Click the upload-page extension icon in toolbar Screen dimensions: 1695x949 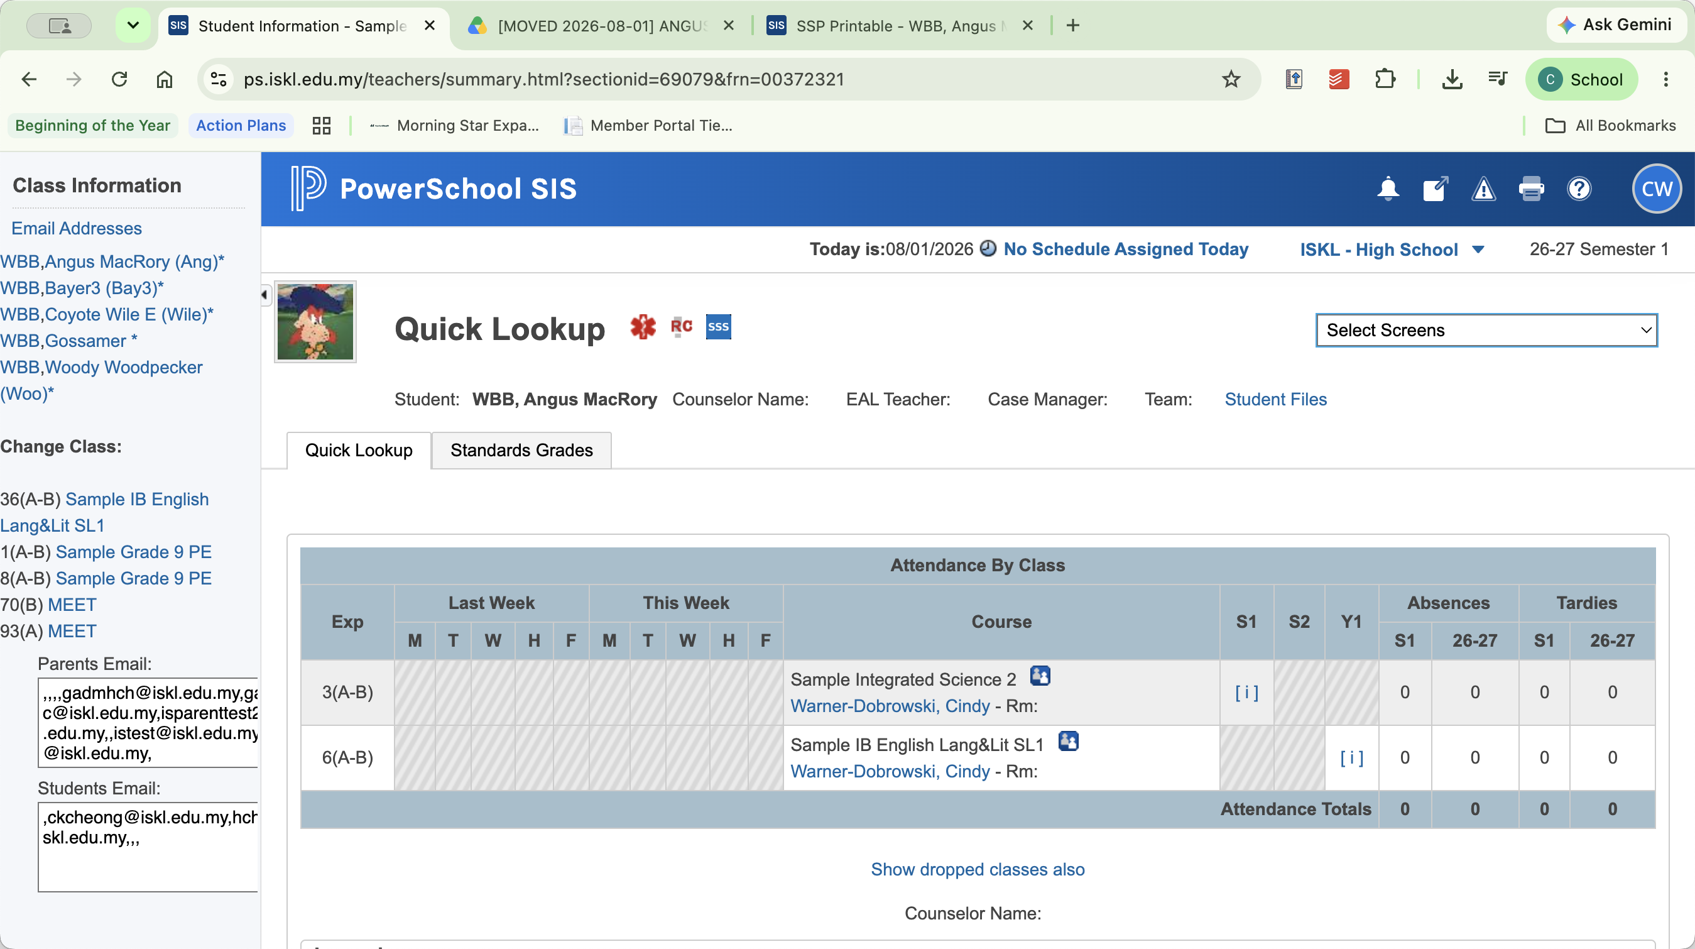click(1294, 80)
